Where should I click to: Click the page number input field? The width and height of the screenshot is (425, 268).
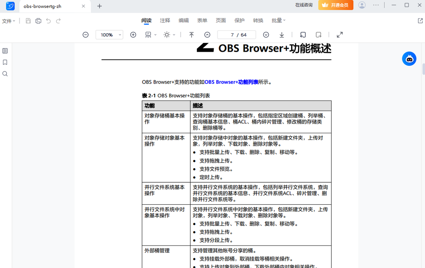tap(237, 35)
